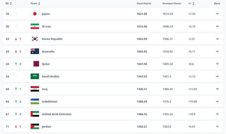Image resolution: width=226 pixels, height=134 pixels.
Task: Click the Uzbekistan flag icon
Action: click(x=35, y=102)
